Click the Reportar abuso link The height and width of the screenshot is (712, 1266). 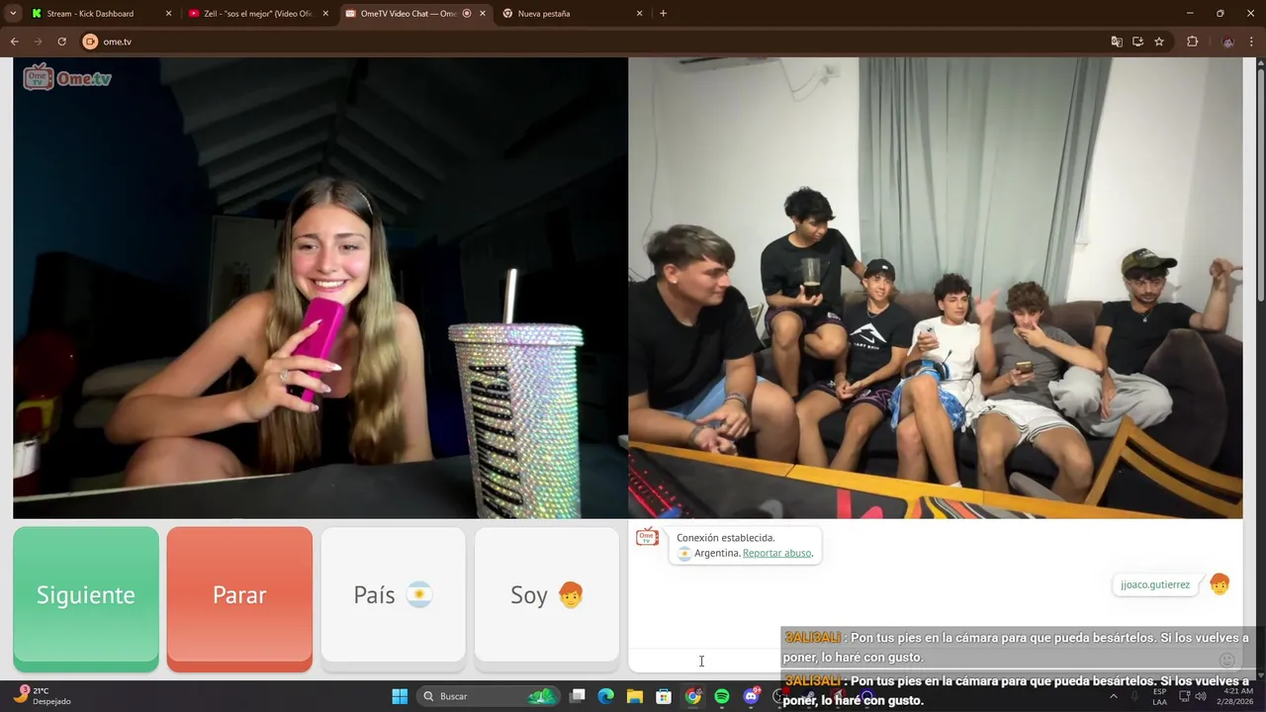[776, 553]
